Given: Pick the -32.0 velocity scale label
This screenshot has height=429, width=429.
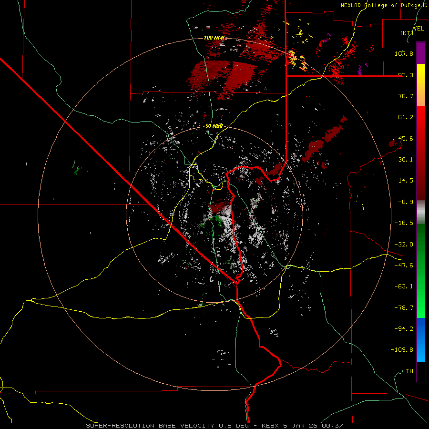Looking at the screenshot, I should (404, 245).
